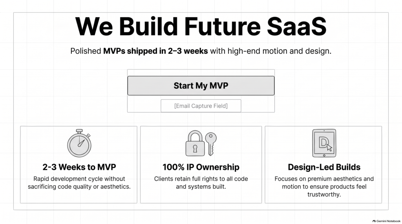
Task: Click the mouse pointer arrow on the tablet icon
Action: click(x=329, y=148)
